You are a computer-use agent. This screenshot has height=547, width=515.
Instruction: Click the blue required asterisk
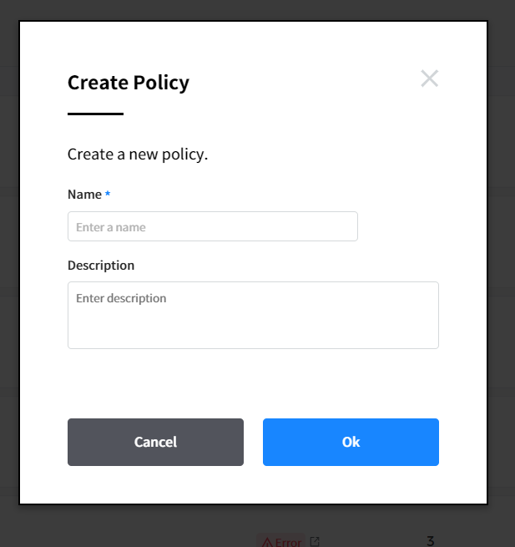(x=108, y=195)
